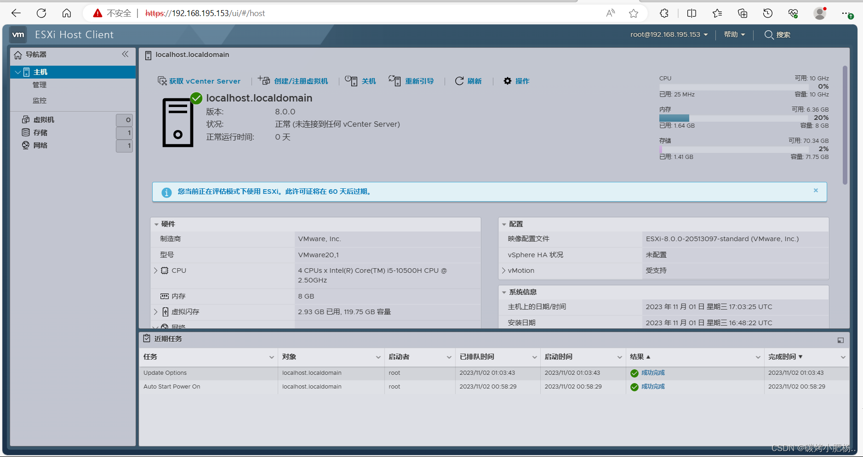Open the 启动时间 column dropdown

[619, 357]
